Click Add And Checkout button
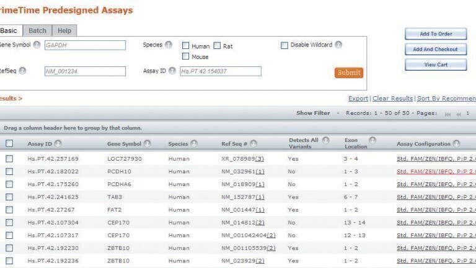The height and width of the screenshot is (268, 476). (x=436, y=49)
